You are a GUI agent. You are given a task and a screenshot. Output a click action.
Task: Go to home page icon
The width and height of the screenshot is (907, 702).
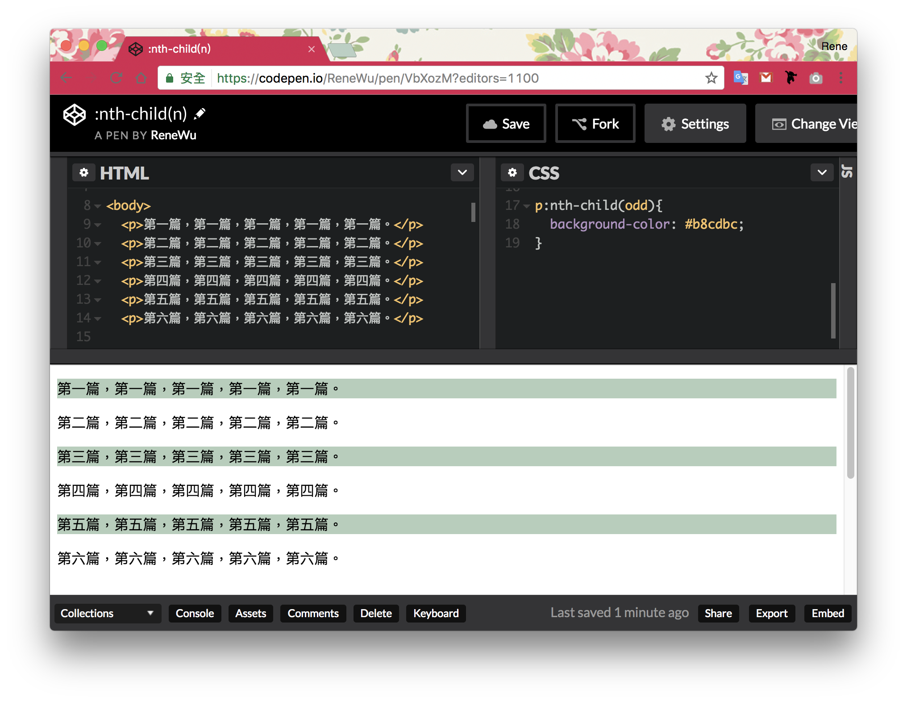click(x=141, y=78)
